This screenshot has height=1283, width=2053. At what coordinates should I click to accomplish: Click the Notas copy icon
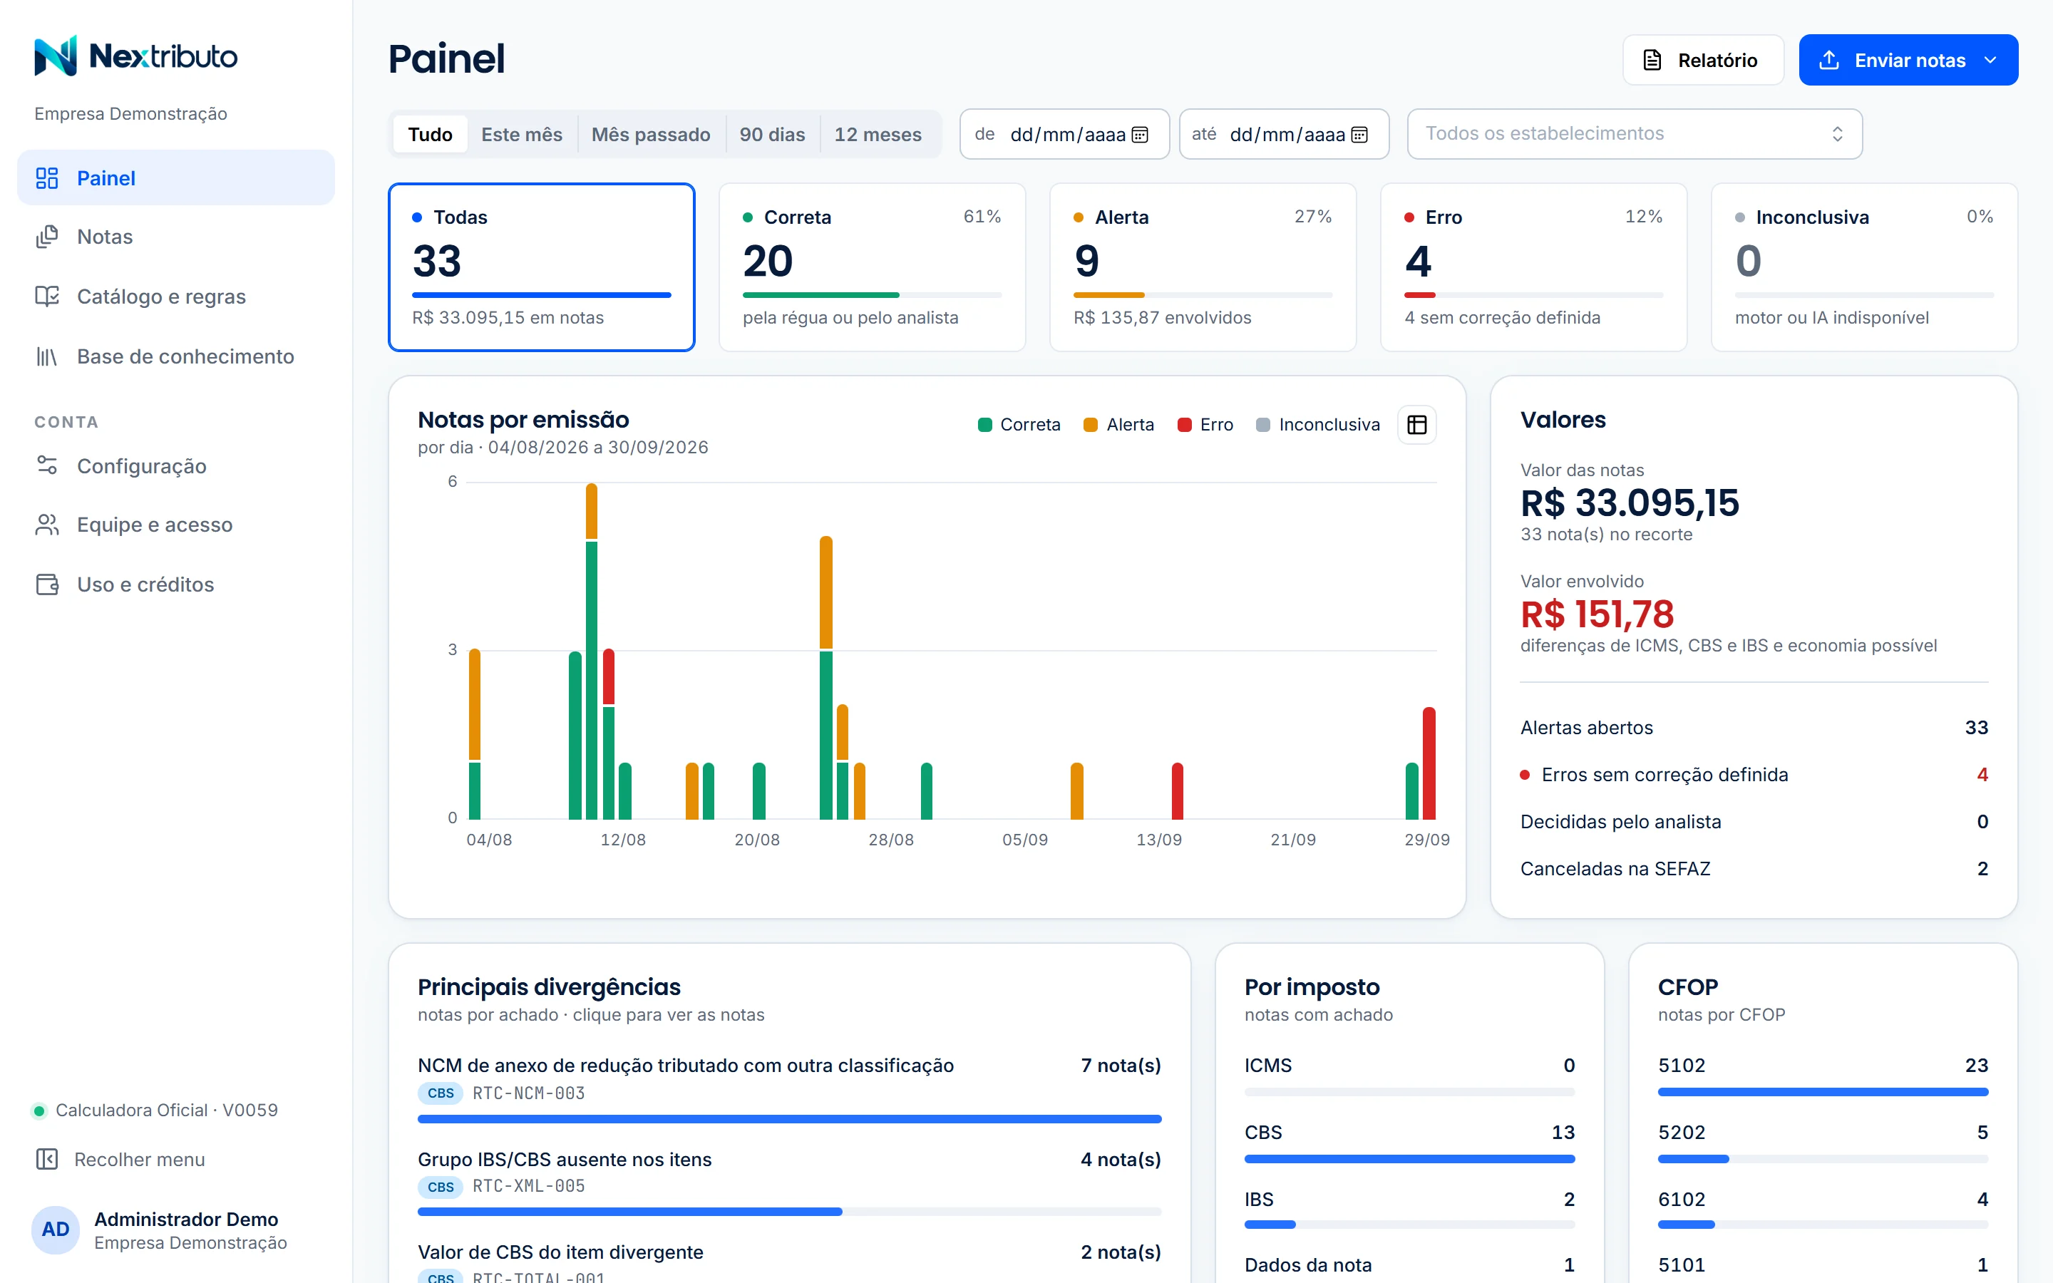46,237
